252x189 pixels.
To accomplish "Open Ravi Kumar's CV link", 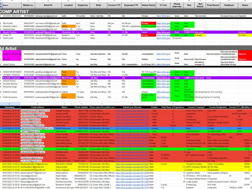I will (x=163, y=23).
